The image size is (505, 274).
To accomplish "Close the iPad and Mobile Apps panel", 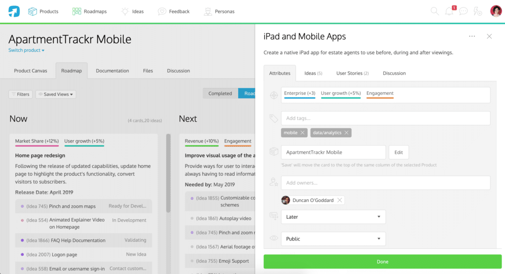I will [x=489, y=37].
